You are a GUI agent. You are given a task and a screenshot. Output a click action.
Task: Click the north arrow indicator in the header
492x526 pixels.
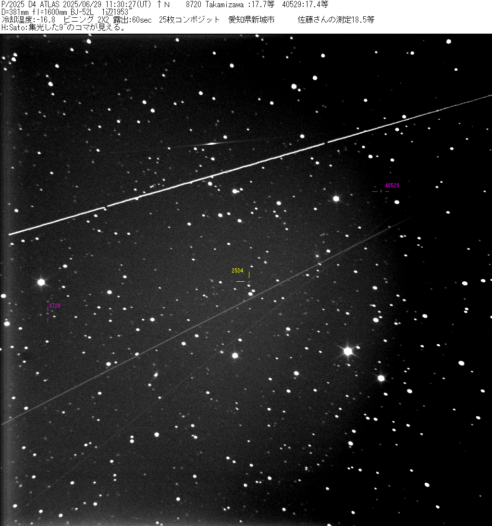click(x=163, y=4)
